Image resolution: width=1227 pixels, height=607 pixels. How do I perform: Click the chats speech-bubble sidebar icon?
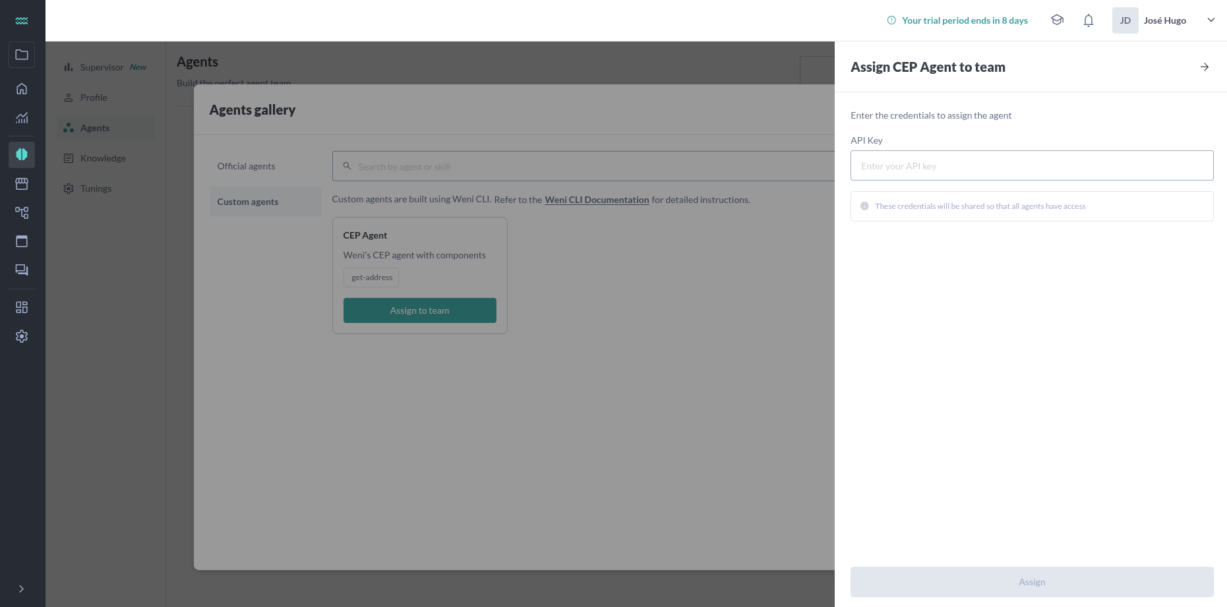coord(22,270)
